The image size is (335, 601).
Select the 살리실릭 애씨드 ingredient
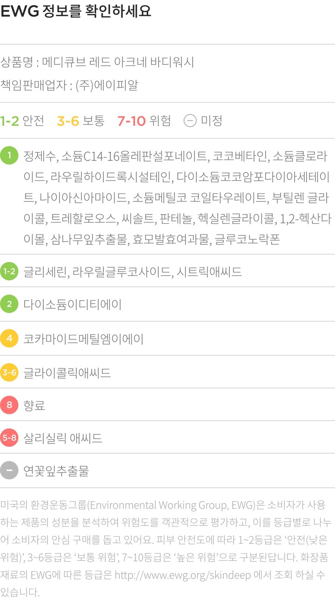tap(63, 438)
